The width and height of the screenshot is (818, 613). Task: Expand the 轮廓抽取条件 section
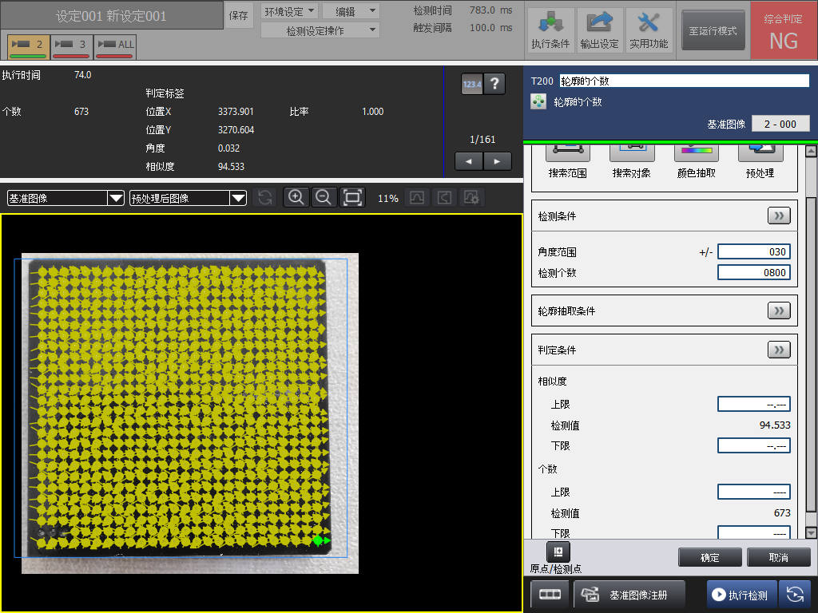coord(778,310)
